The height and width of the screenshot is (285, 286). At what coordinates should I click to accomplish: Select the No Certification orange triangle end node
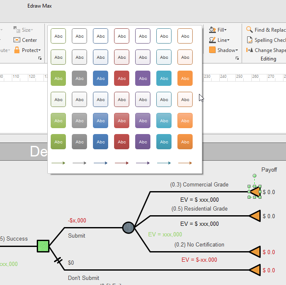[255, 252]
